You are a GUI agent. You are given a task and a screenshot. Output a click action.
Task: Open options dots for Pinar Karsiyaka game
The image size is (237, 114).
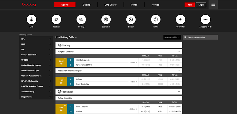[x=65, y=105]
